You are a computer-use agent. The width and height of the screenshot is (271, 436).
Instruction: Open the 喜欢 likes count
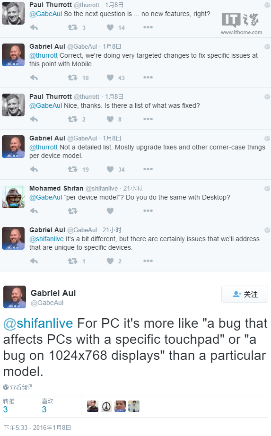(47, 405)
